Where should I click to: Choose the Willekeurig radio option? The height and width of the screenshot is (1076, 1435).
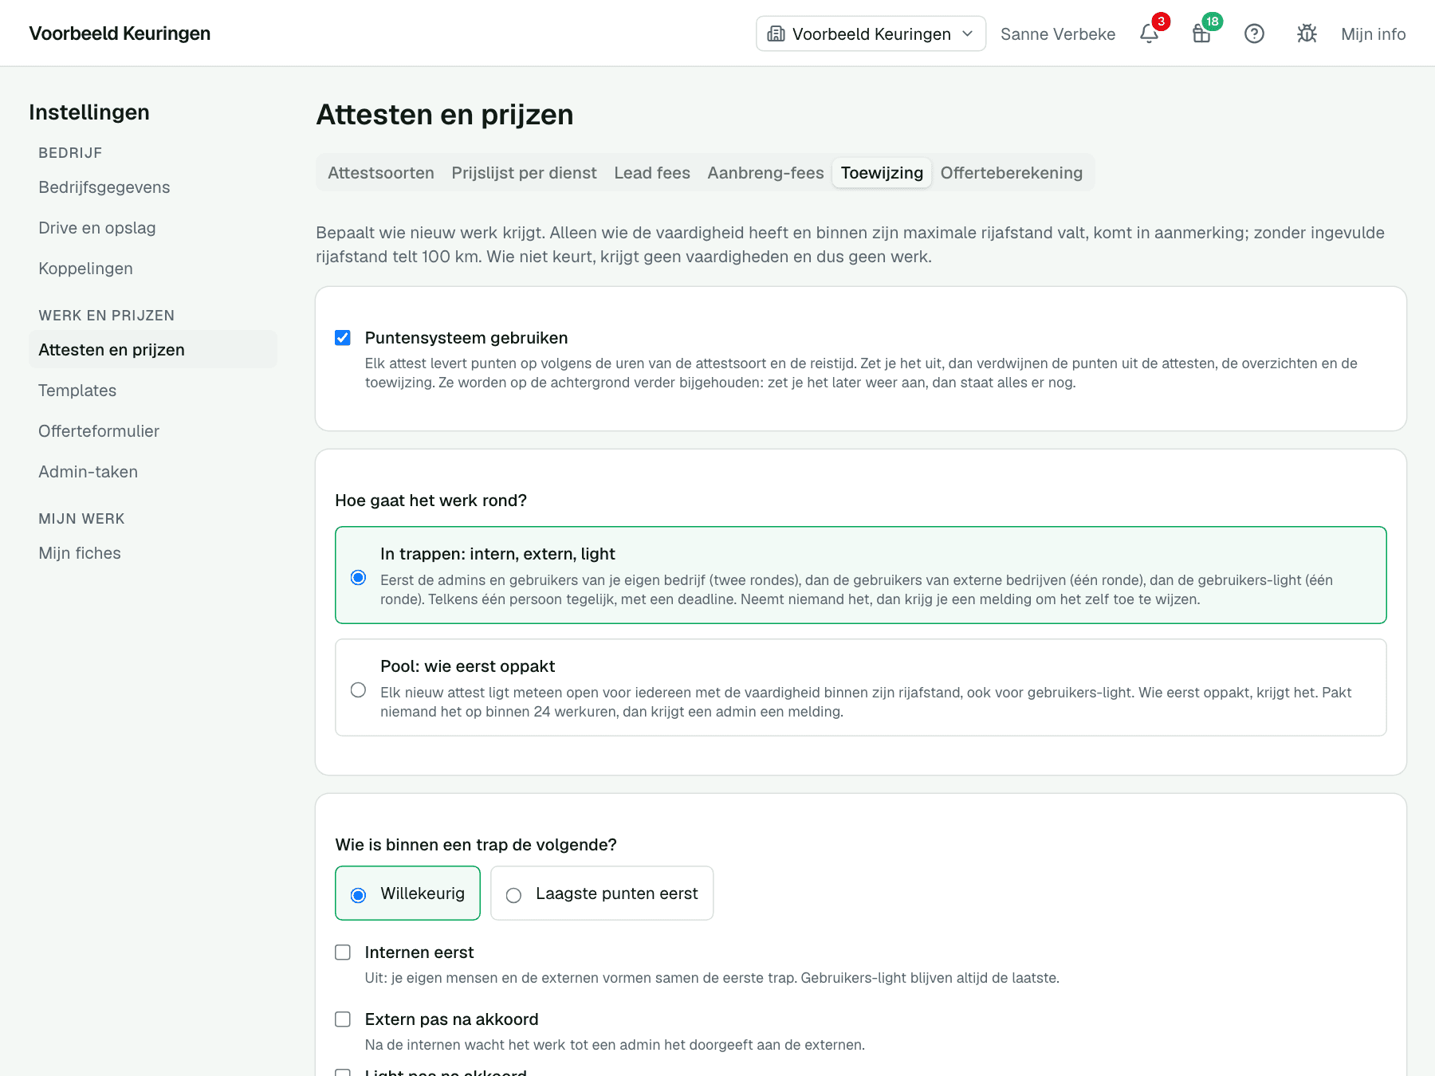(x=359, y=895)
